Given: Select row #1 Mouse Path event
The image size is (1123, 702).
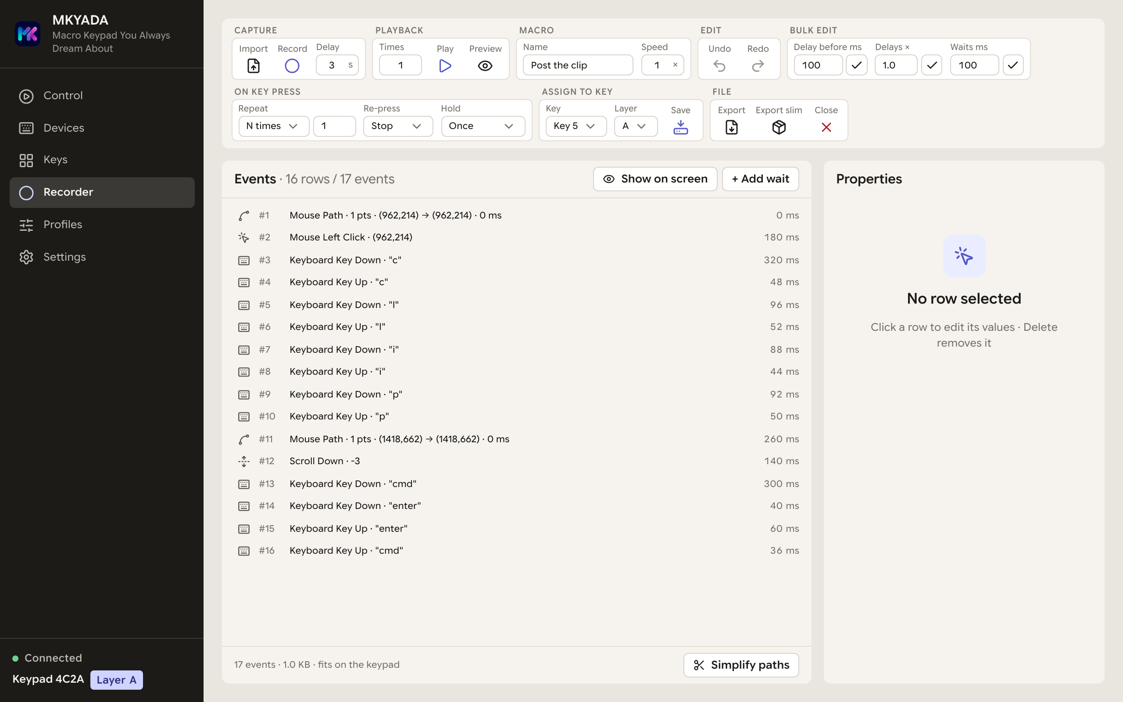Looking at the screenshot, I should tap(517, 215).
